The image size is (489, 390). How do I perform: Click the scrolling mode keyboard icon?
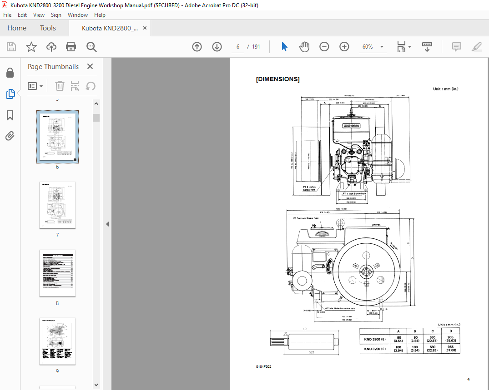pyautogui.click(x=427, y=47)
